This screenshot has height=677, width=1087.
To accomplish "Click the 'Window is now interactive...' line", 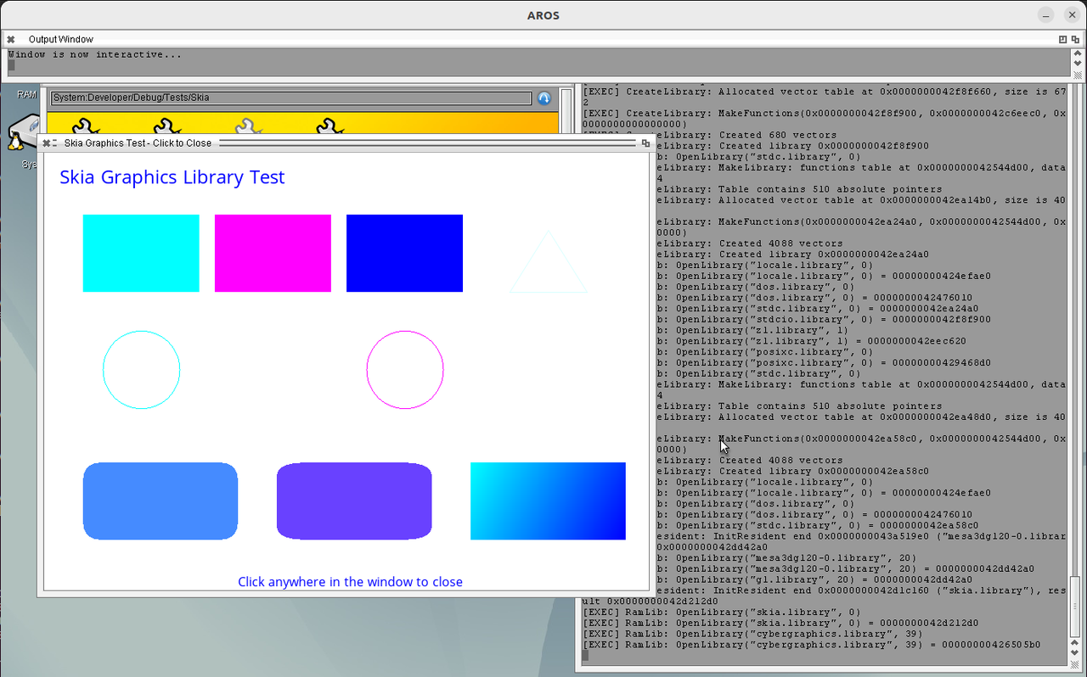I will click(95, 54).
